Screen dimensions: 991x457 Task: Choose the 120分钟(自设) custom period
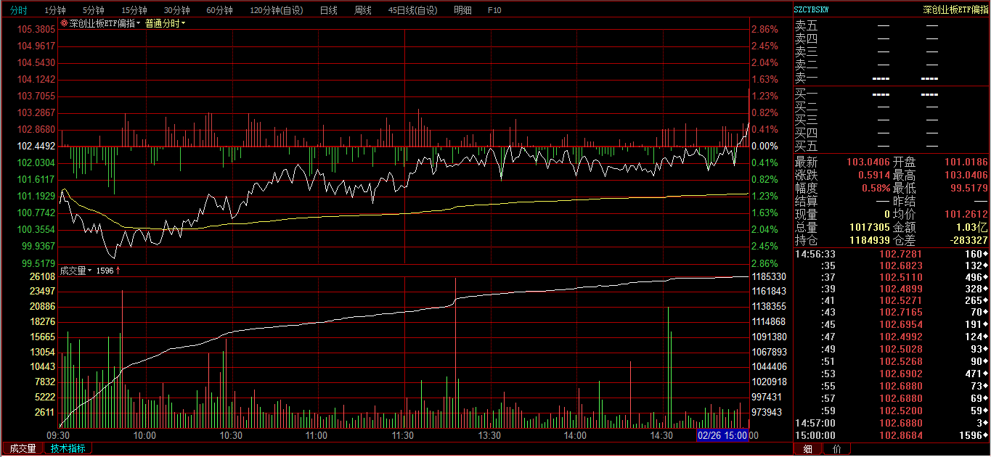coord(277,10)
